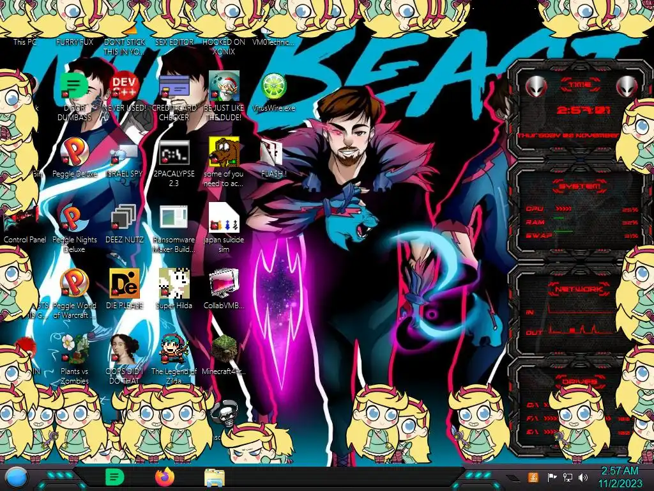The width and height of the screenshot is (654, 491).
Task: Open the D FOR DUMBASS green icon
Action: tap(74, 87)
